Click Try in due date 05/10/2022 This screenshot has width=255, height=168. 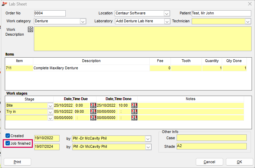tap(63, 112)
